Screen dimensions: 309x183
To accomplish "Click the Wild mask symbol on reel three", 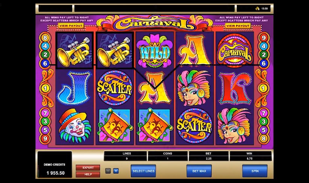I will point(155,51).
